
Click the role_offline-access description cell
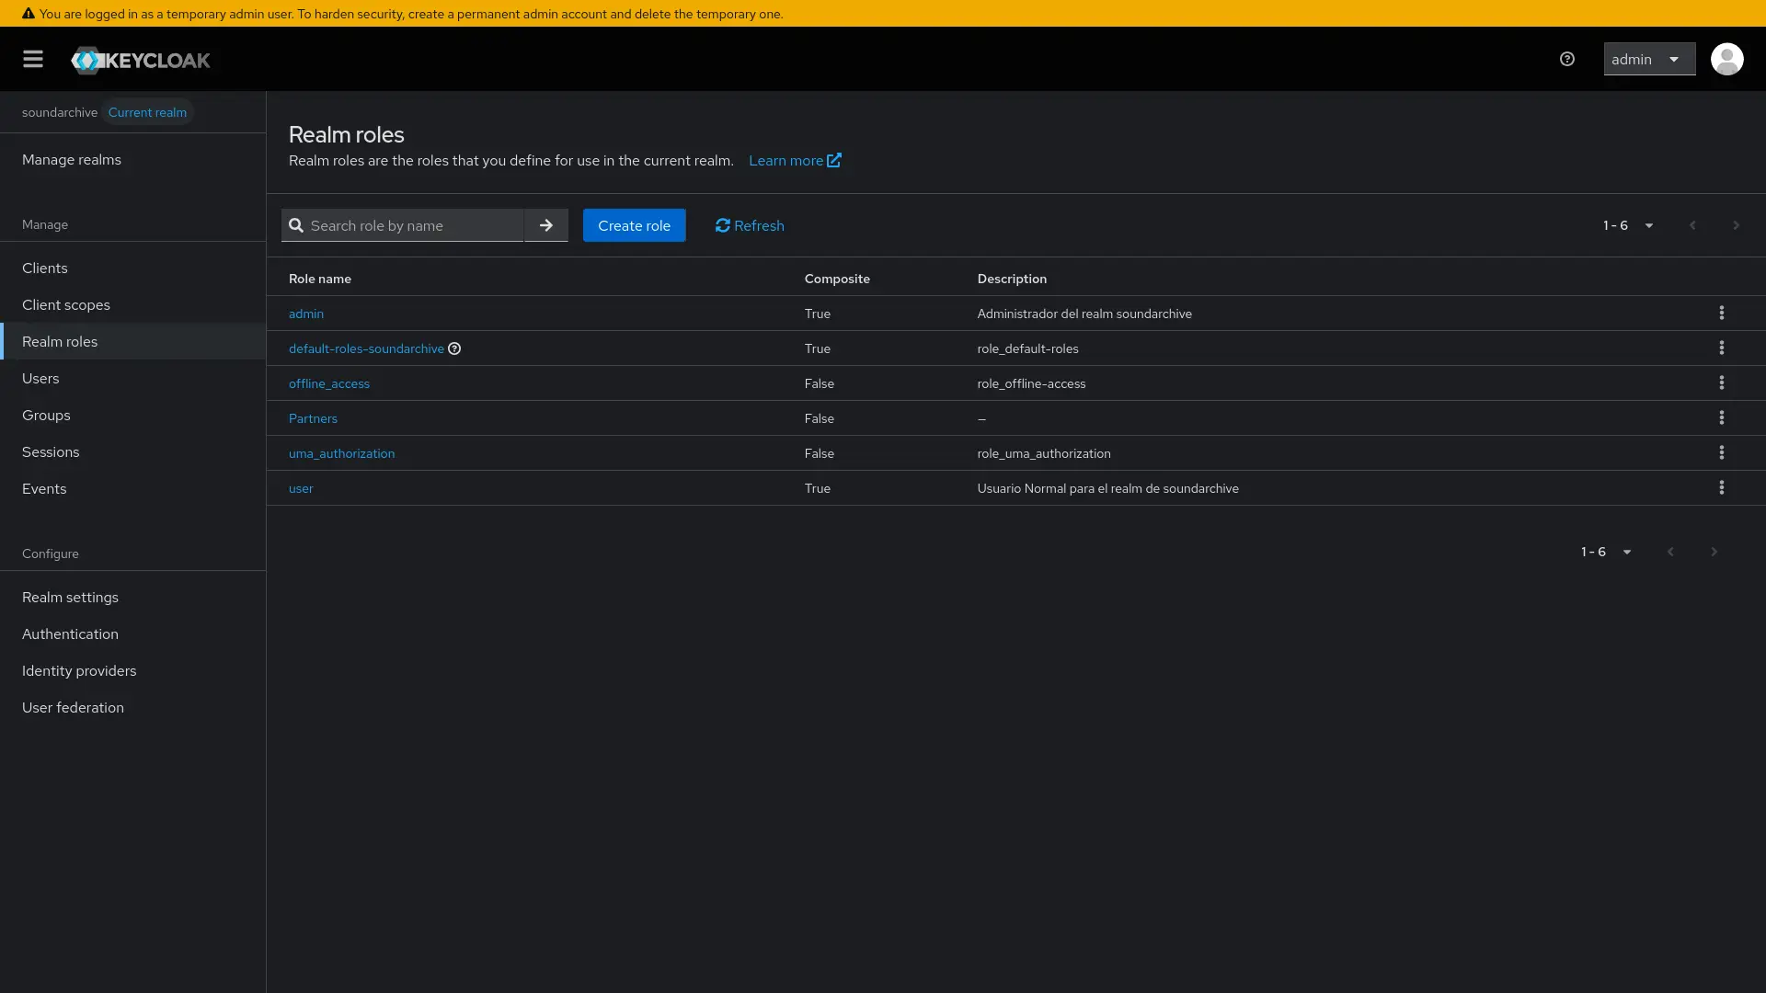(1031, 383)
